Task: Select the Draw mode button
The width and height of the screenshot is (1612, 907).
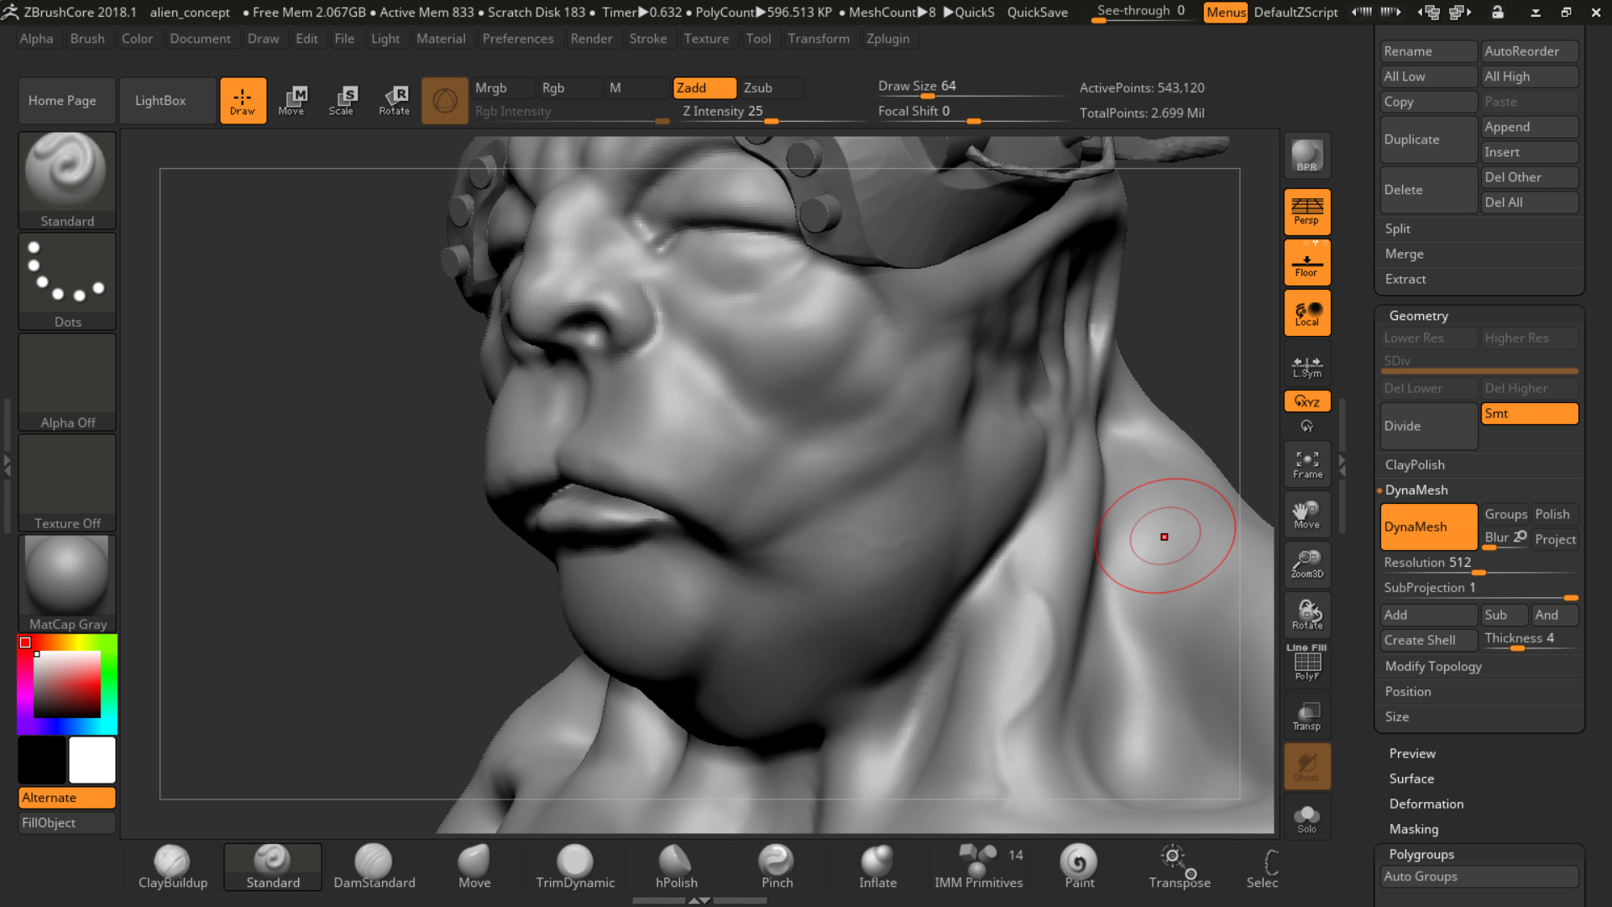Action: [x=243, y=101]
